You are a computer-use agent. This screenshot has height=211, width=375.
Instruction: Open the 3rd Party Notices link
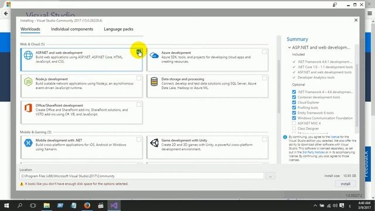[313, 152]
